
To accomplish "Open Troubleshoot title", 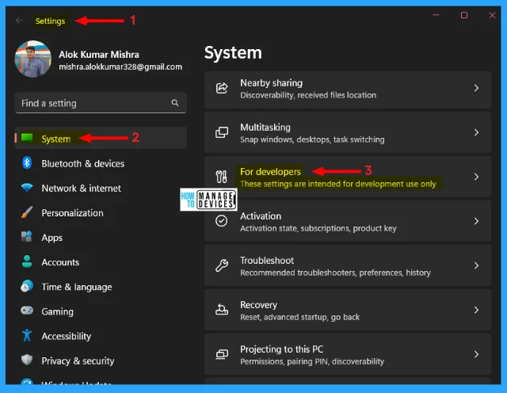I will click(x=267, y=261).
